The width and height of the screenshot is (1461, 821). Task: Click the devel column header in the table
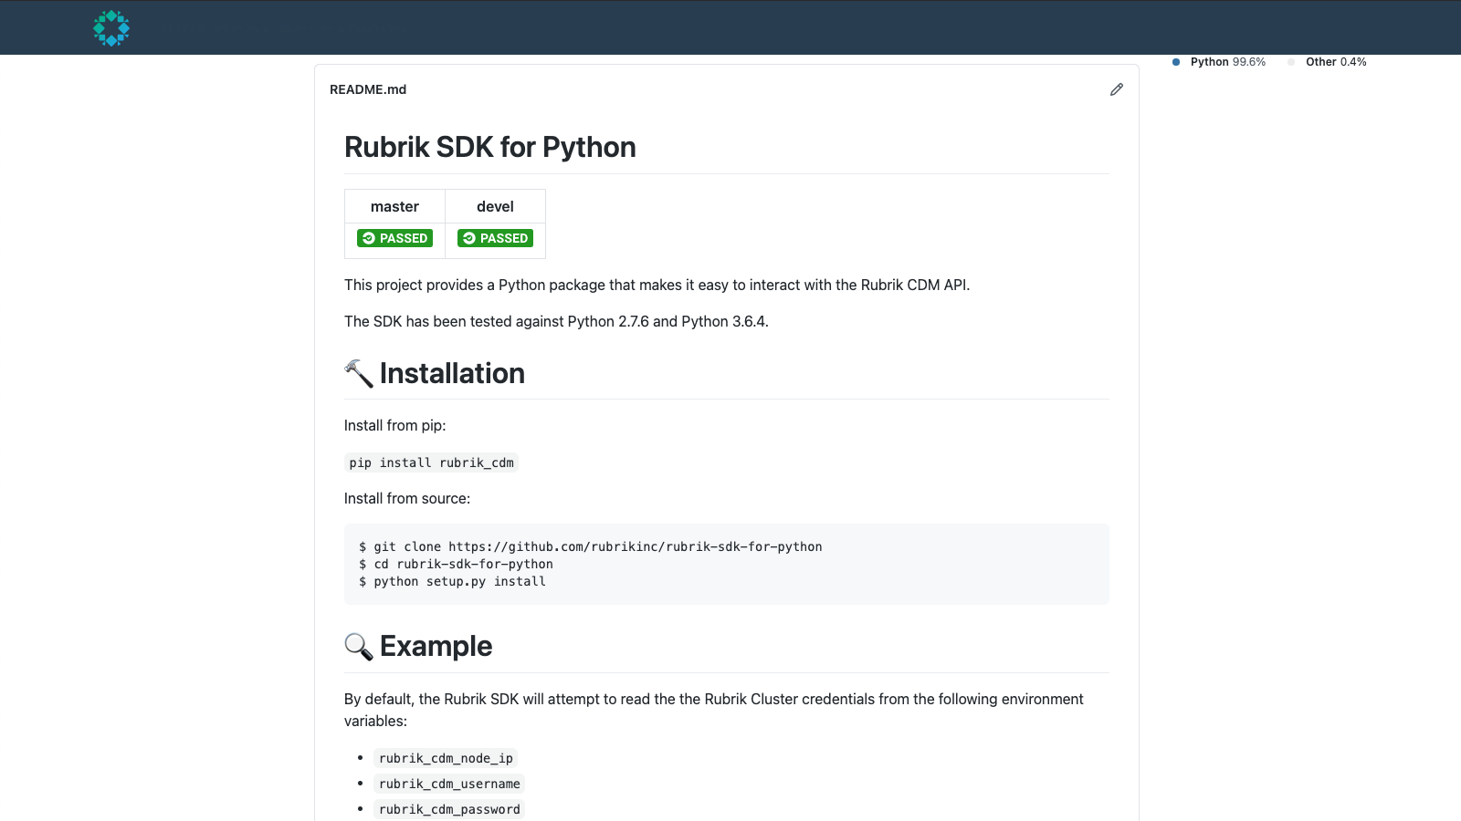[x=495, y=206]
